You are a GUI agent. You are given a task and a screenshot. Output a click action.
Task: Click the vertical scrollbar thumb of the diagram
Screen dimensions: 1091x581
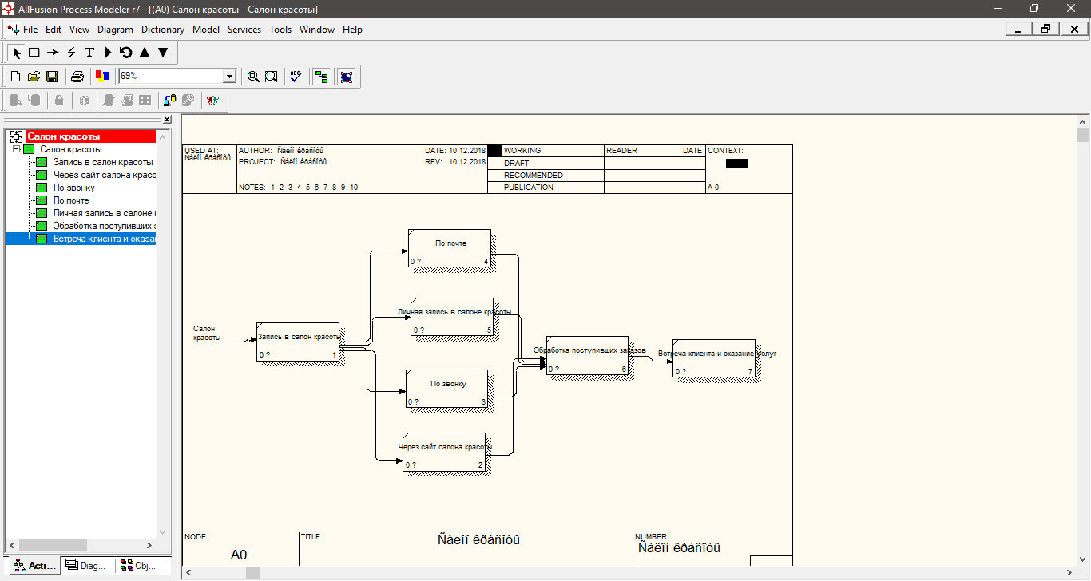[x=1082, y=136]
